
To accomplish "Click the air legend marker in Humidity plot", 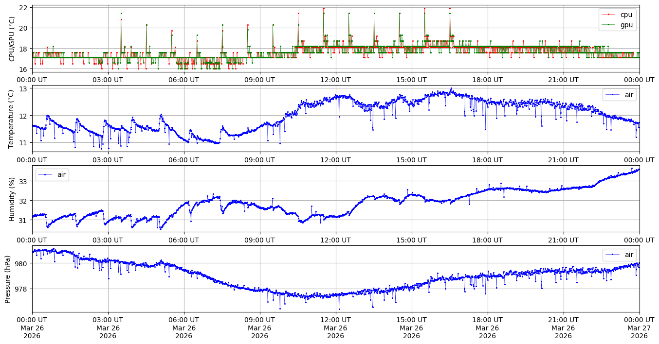I will click(45, 174).
